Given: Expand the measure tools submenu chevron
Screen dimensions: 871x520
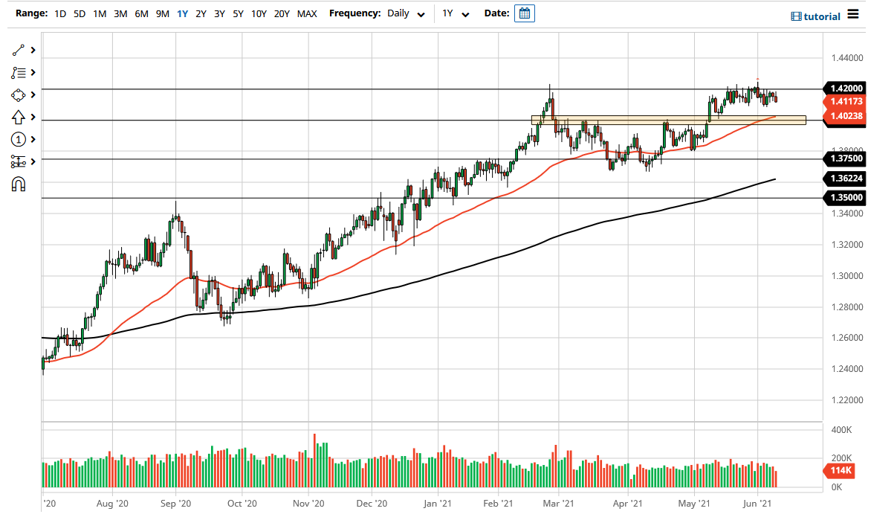Looking at the screenshot, I should (x=33, y=162).
